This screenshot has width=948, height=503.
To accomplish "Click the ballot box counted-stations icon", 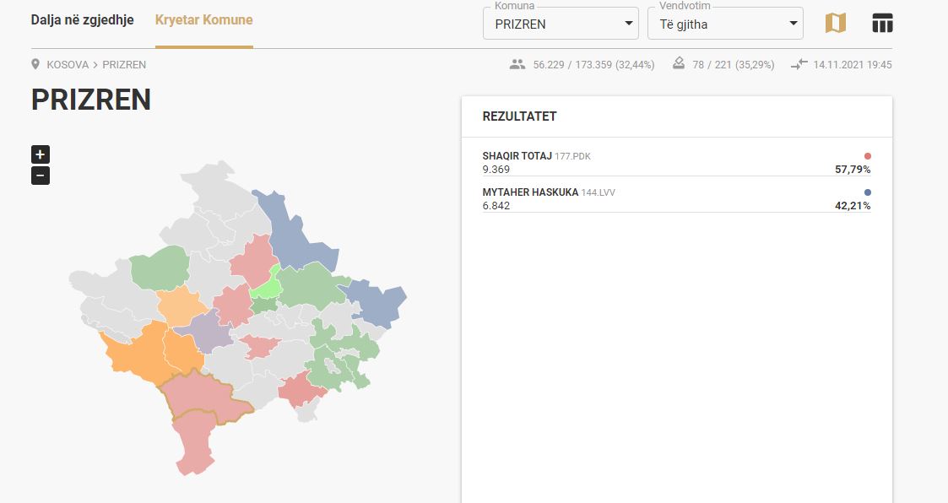I will 679,63.
